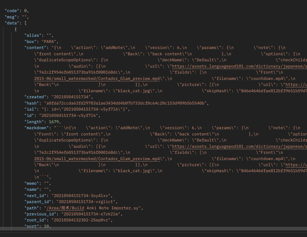Click the "path" key

coord(32,208)
